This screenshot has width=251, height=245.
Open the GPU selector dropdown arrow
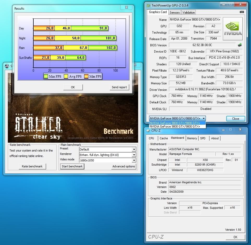pyautogui.click(x=204, y=118)
